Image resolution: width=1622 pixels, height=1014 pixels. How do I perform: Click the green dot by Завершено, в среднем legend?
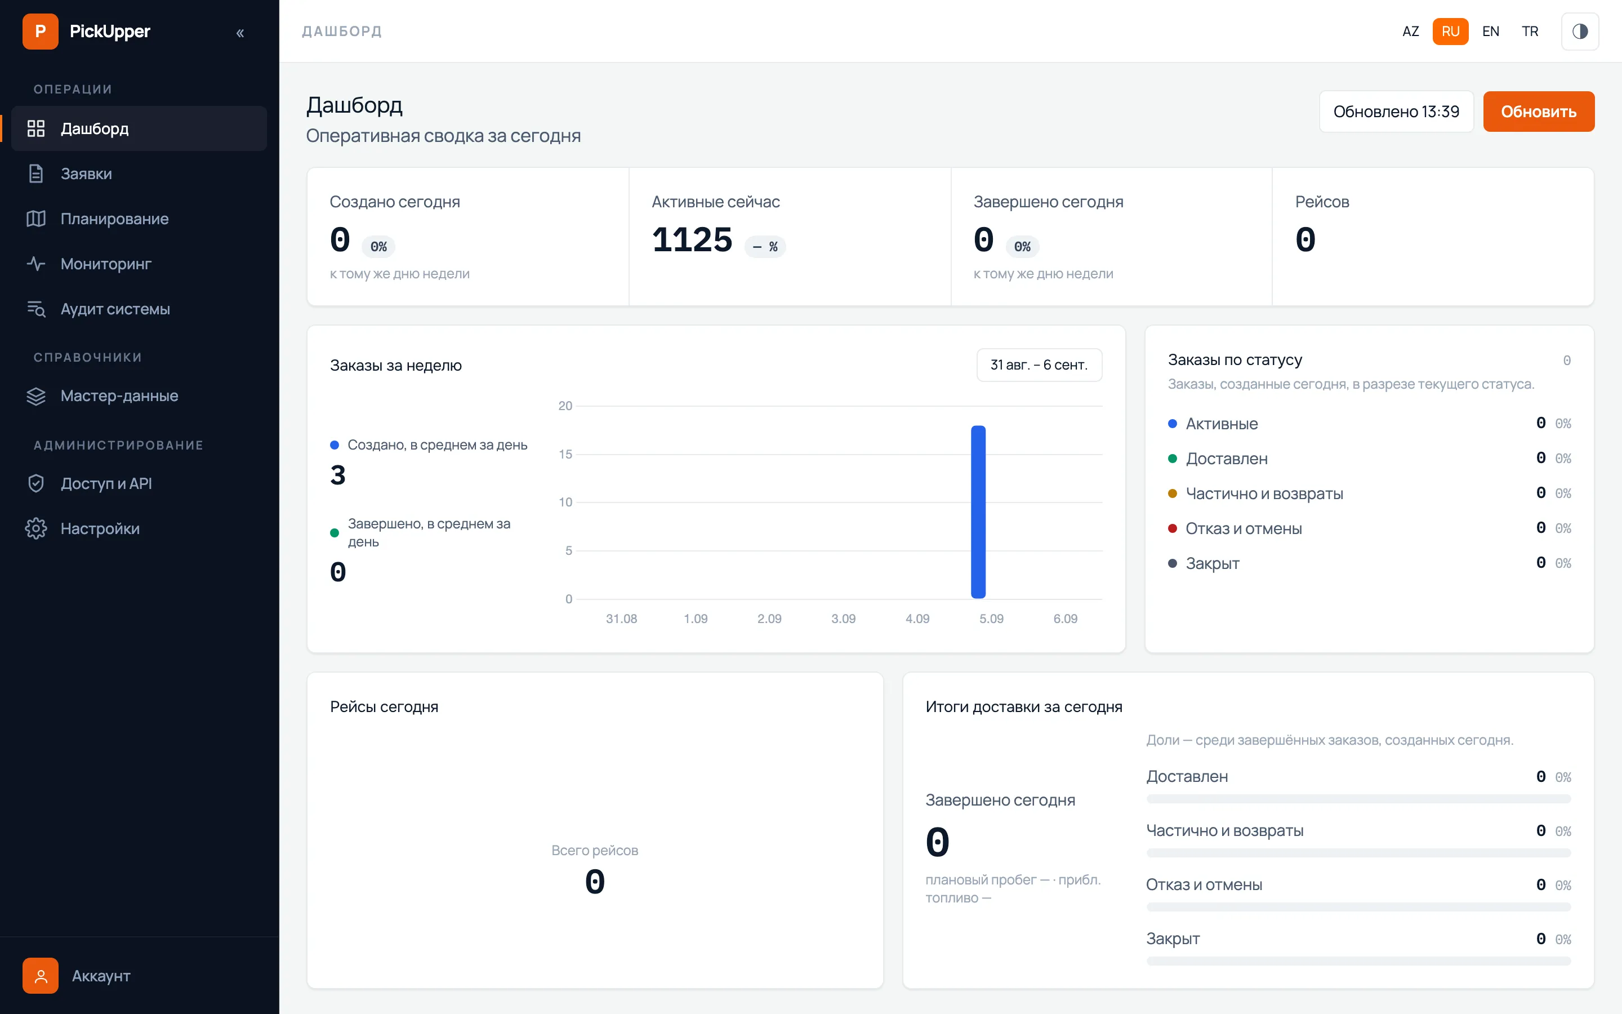[335, 533]
